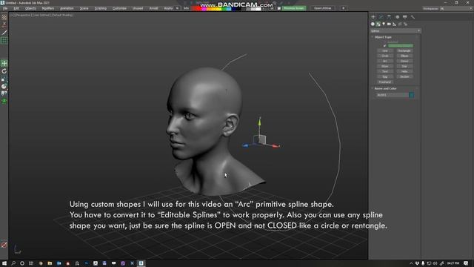Click the Freehand spline button

pyautogui.click(x=385, y=82)
